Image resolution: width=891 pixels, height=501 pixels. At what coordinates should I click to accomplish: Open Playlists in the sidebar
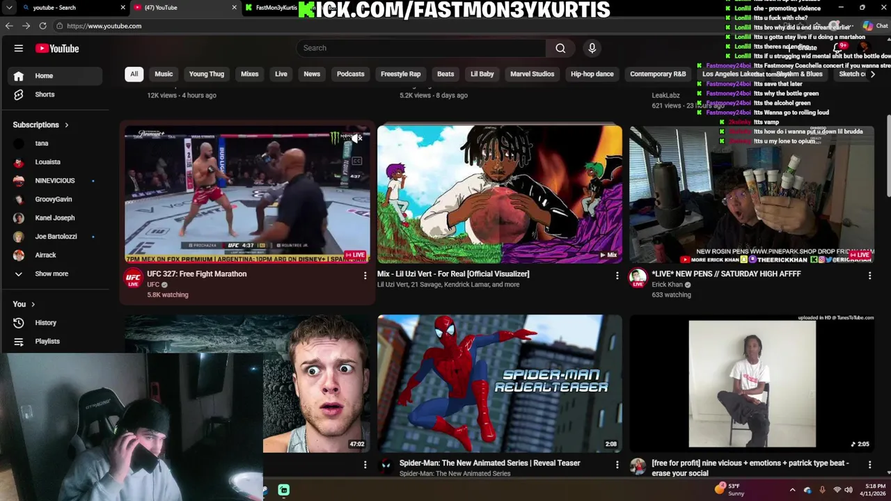54,342
